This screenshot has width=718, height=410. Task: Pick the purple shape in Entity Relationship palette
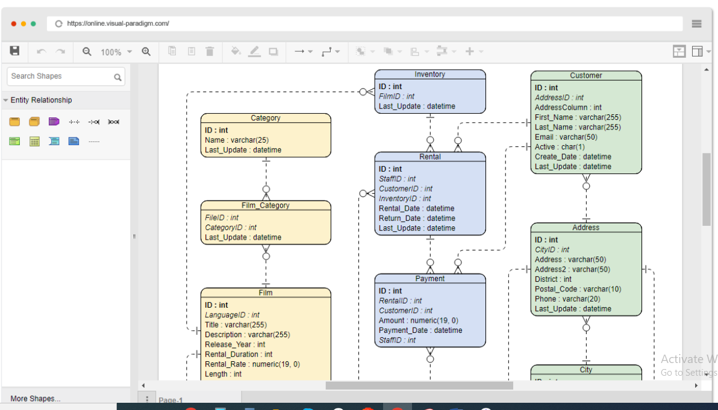click(x=54, y=122)
